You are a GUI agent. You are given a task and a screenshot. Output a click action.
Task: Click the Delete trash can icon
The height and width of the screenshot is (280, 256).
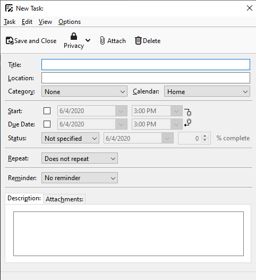[138, 40]
